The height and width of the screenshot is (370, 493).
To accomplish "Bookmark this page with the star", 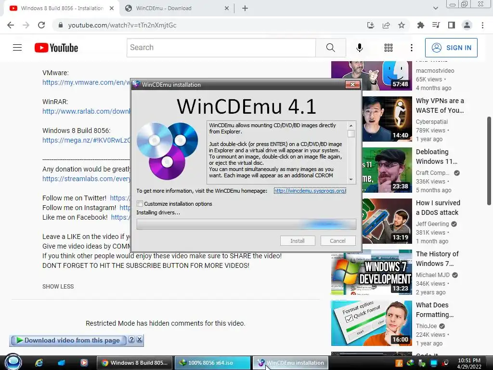I will [402, 25].
